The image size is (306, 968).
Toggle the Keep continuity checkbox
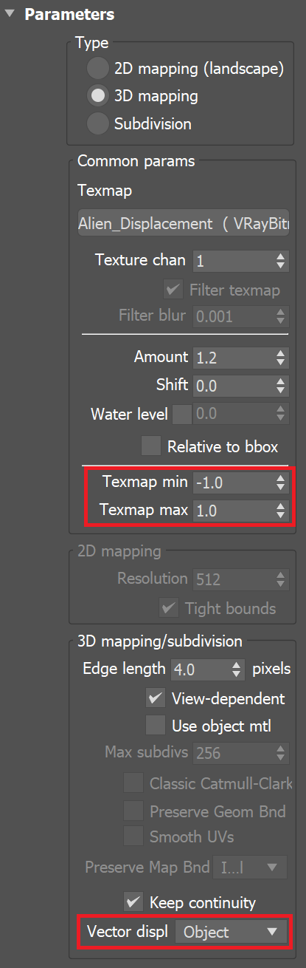133,902
